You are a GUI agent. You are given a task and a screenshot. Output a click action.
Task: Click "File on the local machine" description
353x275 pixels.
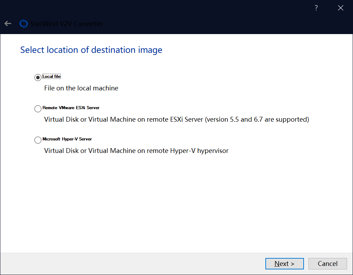tap(81, 88)
